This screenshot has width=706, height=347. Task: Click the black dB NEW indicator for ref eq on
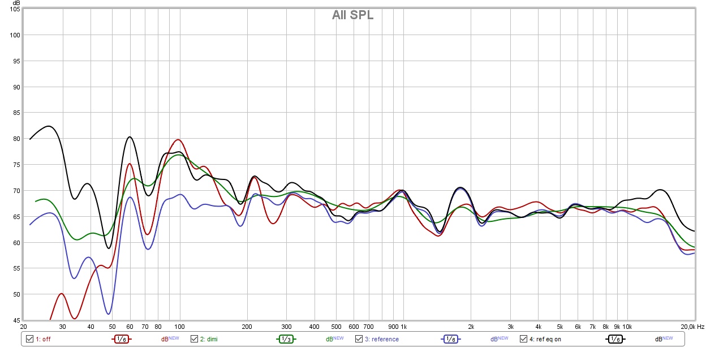coord(664,339)
